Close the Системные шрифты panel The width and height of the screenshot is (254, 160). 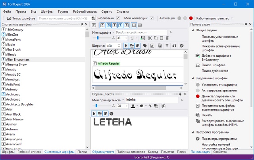tap(86, 25)
